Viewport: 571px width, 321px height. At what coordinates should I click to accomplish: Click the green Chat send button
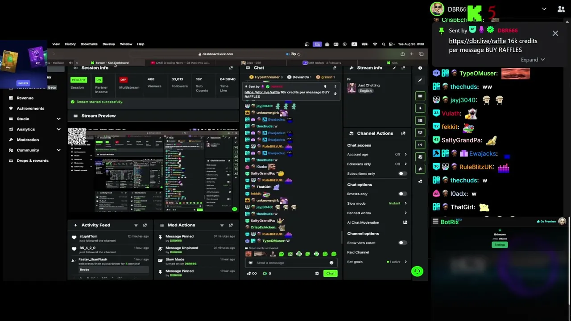(x=330, y=273)
